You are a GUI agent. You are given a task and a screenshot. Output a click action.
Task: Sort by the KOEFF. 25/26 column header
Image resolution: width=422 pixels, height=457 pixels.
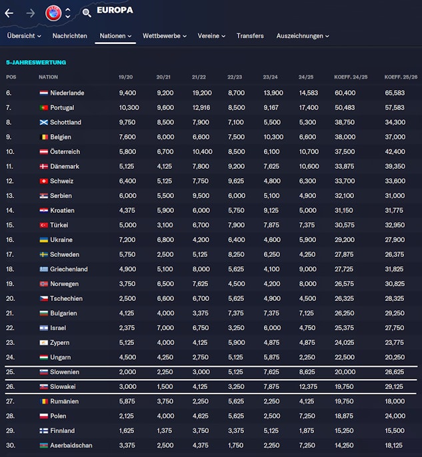(x=401, y=77)
